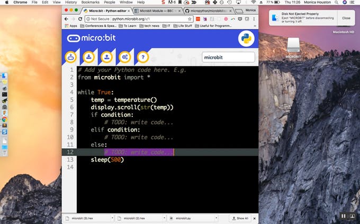Click the battery status in the menu bar
The width and height of the screenshot is (360, 224).
click(x=273, y=2)
